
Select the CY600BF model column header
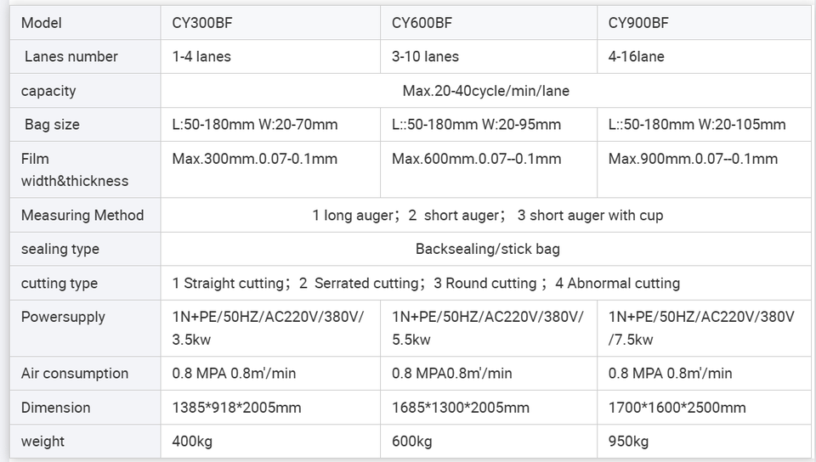point(422,23)
